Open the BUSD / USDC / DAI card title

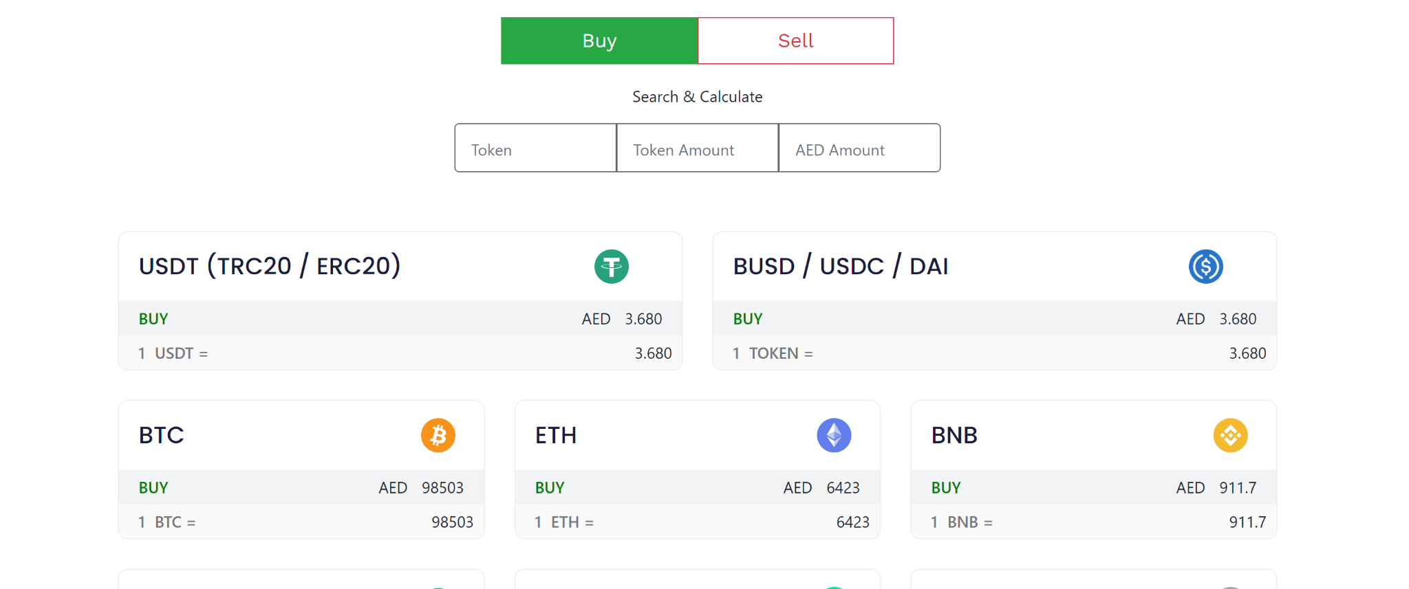[841, 266]
